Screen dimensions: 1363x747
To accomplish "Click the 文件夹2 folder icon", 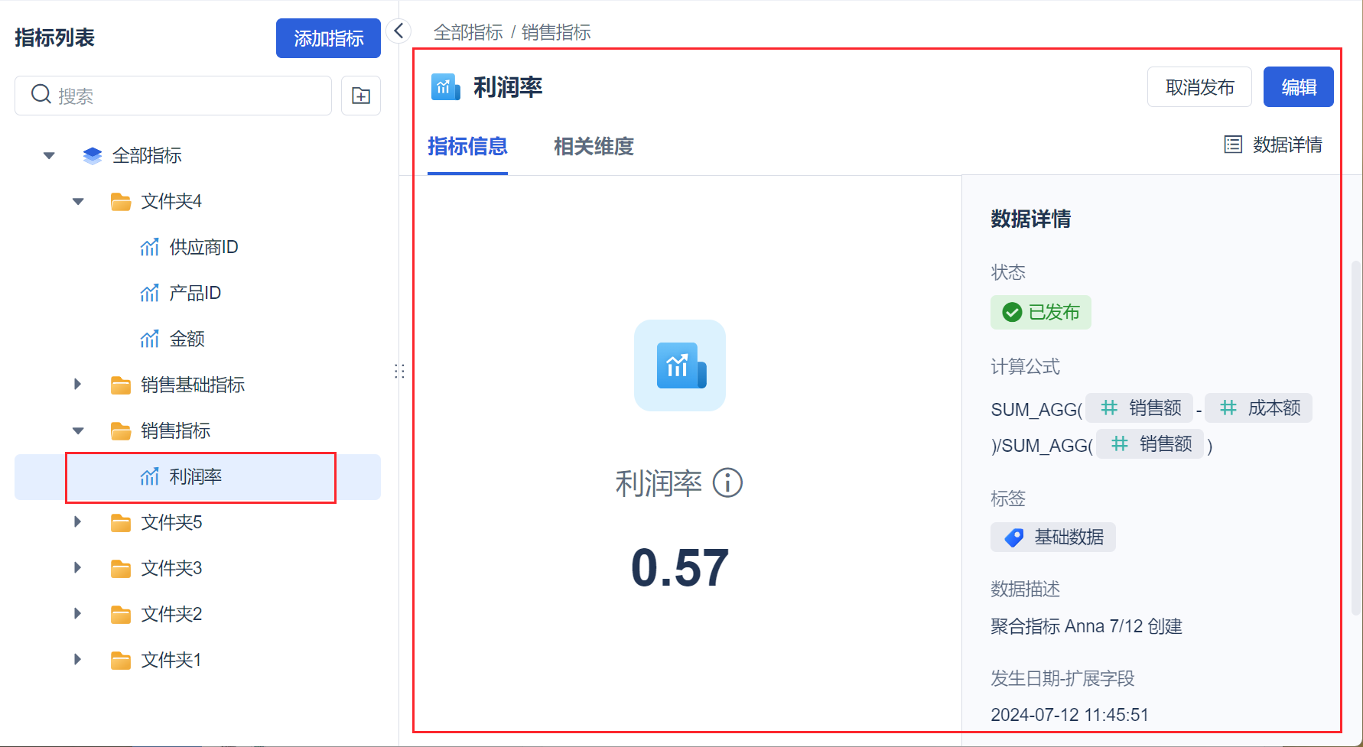I will [x=121, y=615].
